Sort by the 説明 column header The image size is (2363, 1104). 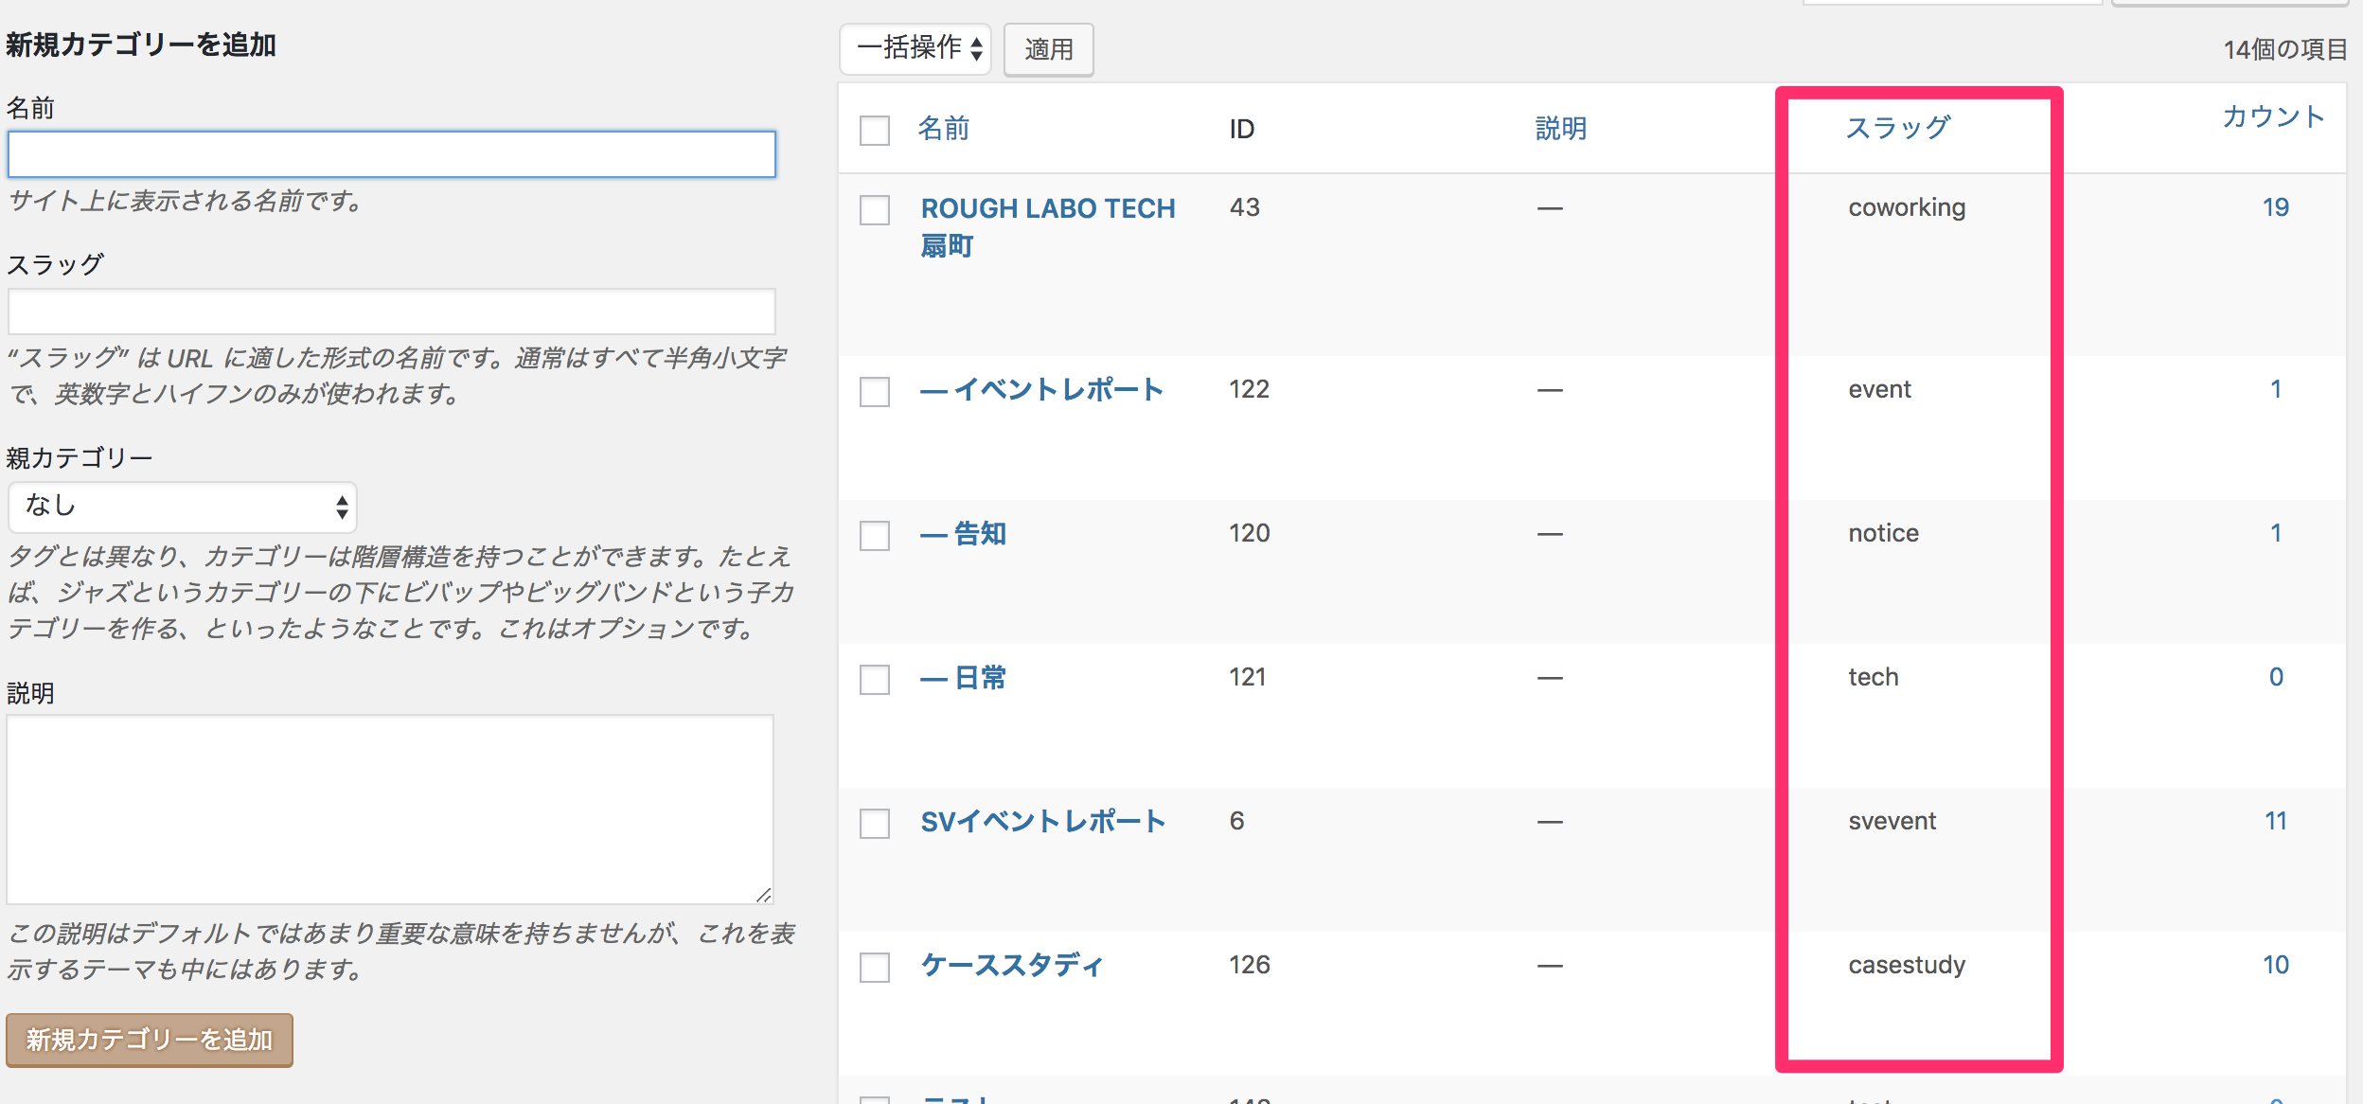pos(1561,128)
